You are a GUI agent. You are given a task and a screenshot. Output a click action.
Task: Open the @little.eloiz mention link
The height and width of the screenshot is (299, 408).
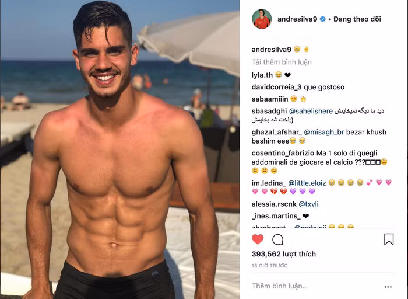tap(307, 183)
